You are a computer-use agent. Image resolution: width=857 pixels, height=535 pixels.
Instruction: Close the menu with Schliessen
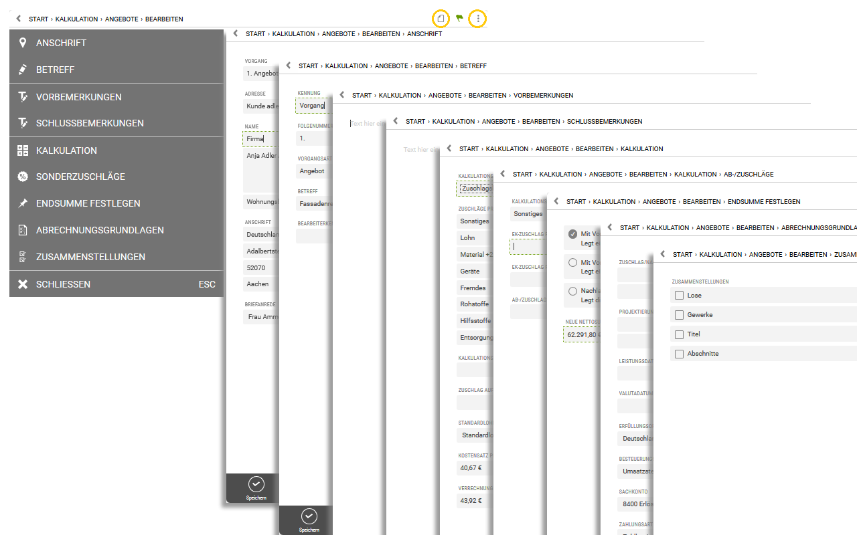[x=63, y=284]
